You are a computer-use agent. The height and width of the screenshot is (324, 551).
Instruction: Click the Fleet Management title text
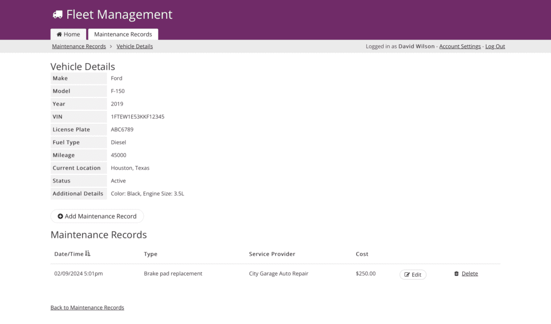coord(119,15)
